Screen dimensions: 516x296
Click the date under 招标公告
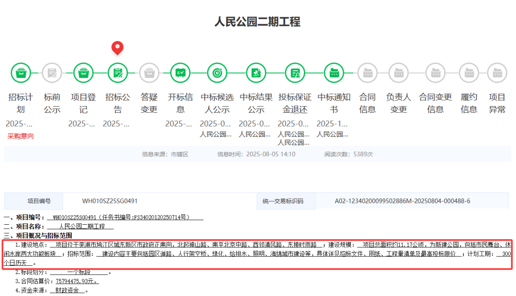click(116, 124)
